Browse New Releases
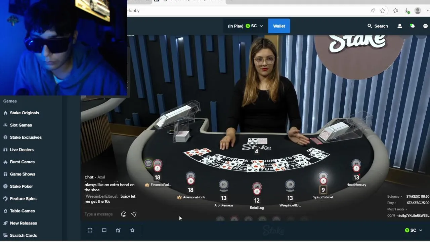 point(24,223)
